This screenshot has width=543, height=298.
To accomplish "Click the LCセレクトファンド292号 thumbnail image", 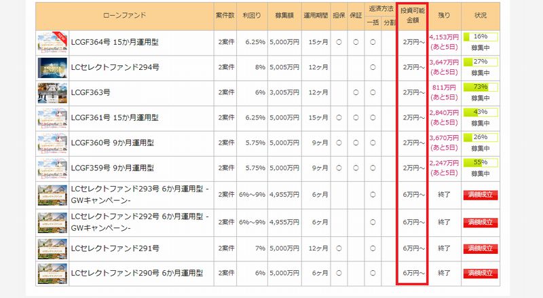I will click(52, 223).
